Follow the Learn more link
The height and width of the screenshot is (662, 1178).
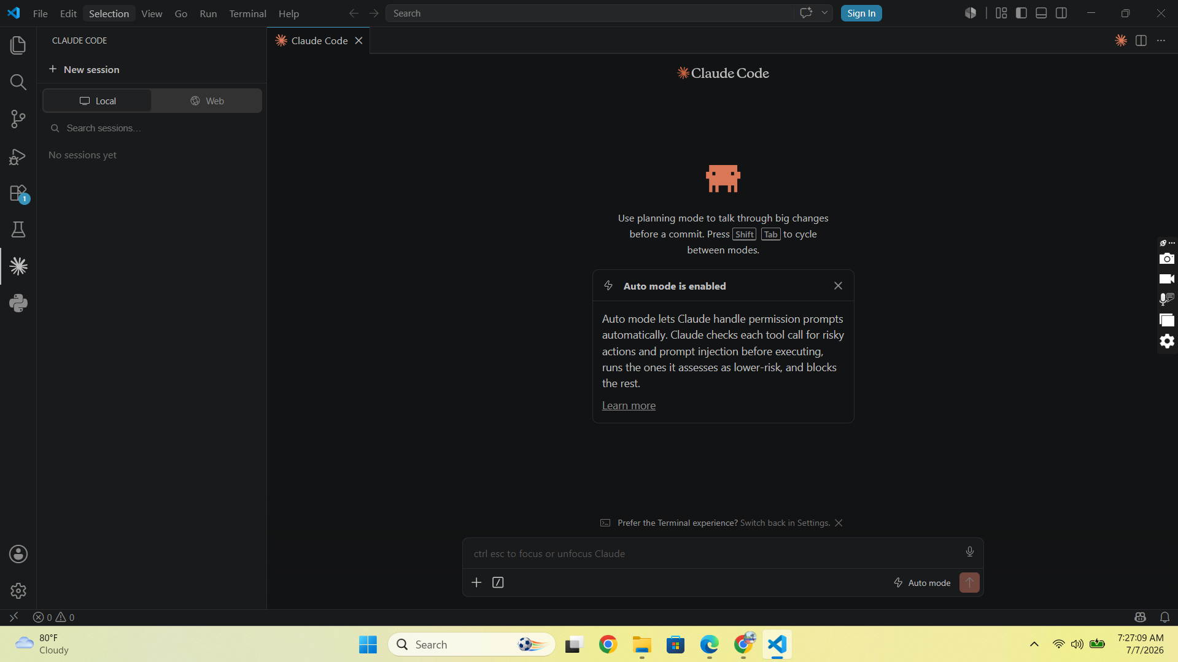pos(629,406)
